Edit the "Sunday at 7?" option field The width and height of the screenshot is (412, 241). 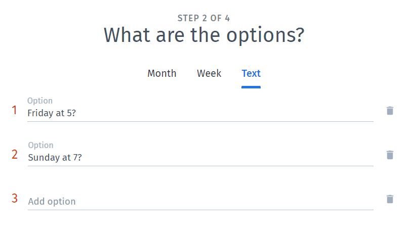coord(200,158)
